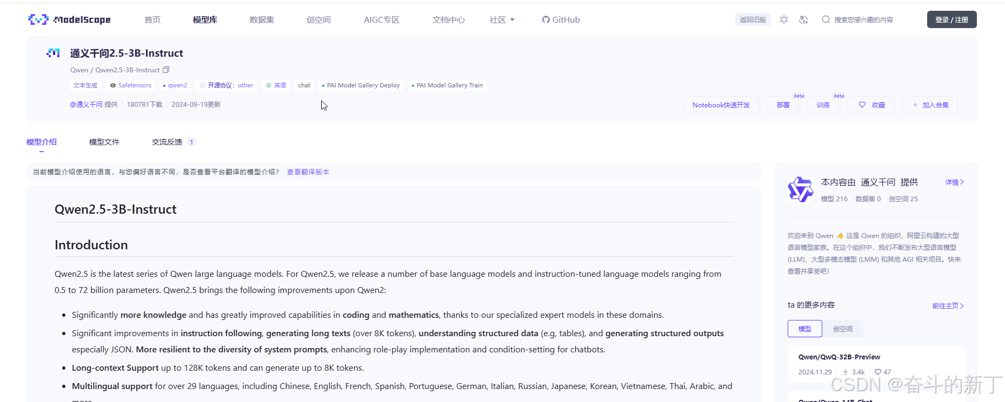Click download count icon on QwQ-32B-Preview card
The width and height of the screenshot is (1005, 402).
[846, 372]
